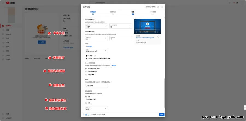Viewport: 246px width, 121px height.
Task: Select comments Off (关闭) radio button
Action: [86, 103]
